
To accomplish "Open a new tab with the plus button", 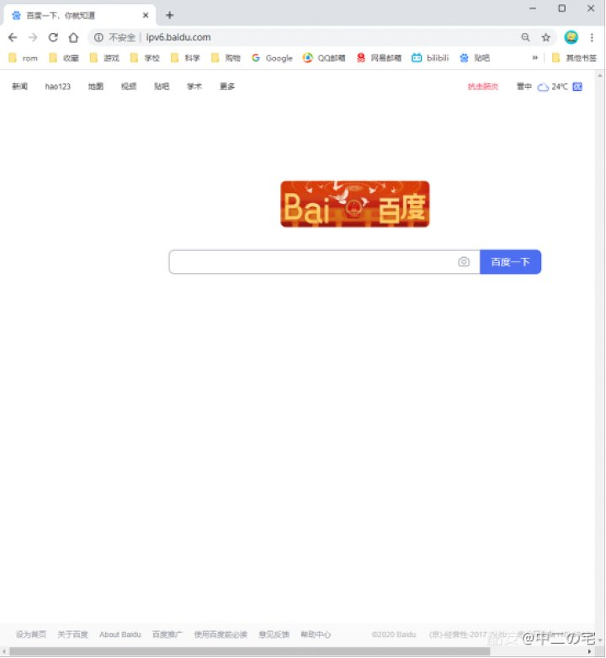I will [169, 15].
